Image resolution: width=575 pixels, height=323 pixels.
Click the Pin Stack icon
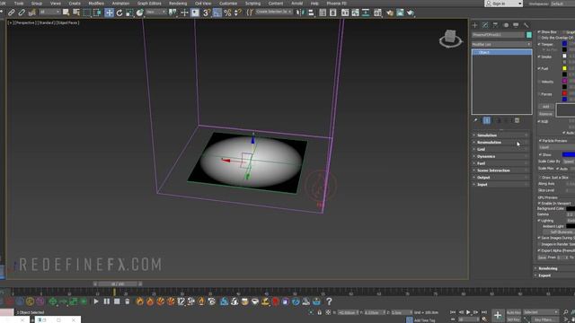475,120
